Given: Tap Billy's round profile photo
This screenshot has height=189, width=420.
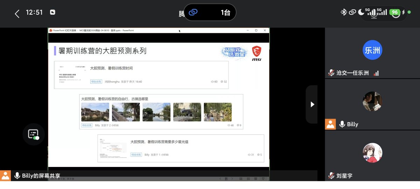Looking at the screenshot, I should (x=372, y=101).
